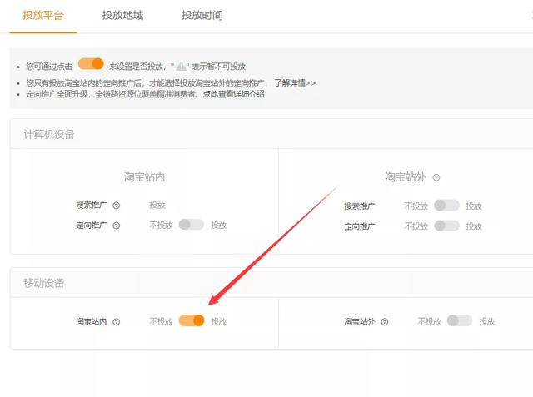Click help icon next to computer 淘宝站外 定向推广
Image resolution: width=533 pixels, height=397 pixels.
pyautogui.click(x=386, y=226)
